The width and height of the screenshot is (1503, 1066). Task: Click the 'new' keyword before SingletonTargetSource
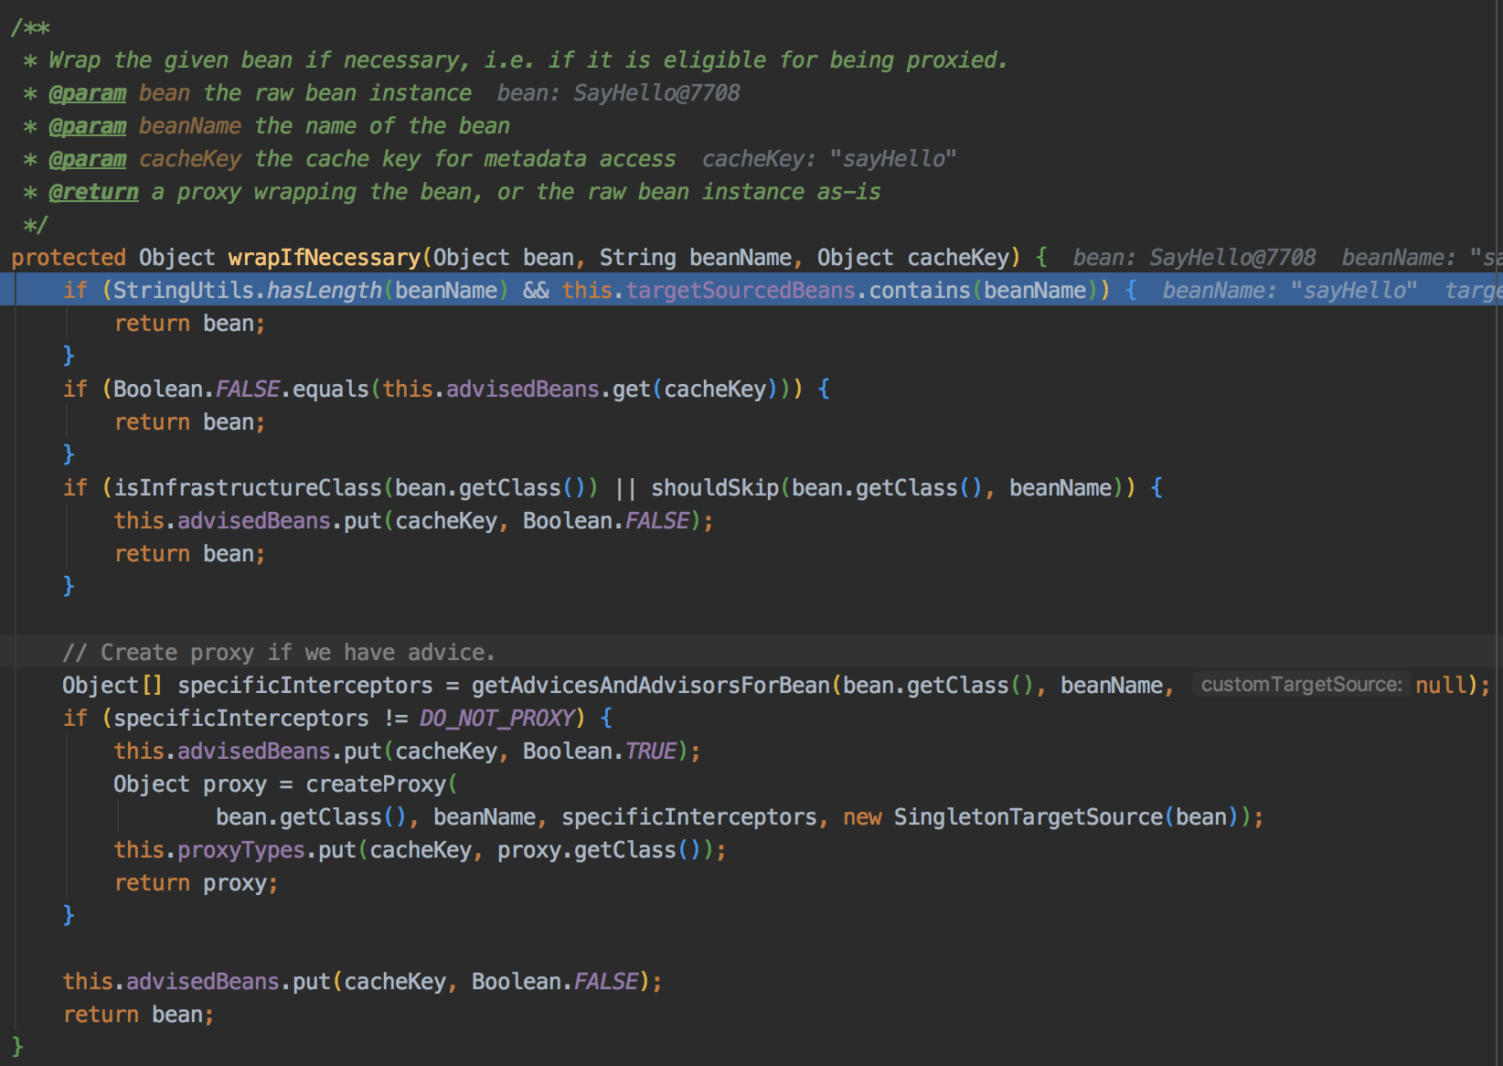point(862,817)
